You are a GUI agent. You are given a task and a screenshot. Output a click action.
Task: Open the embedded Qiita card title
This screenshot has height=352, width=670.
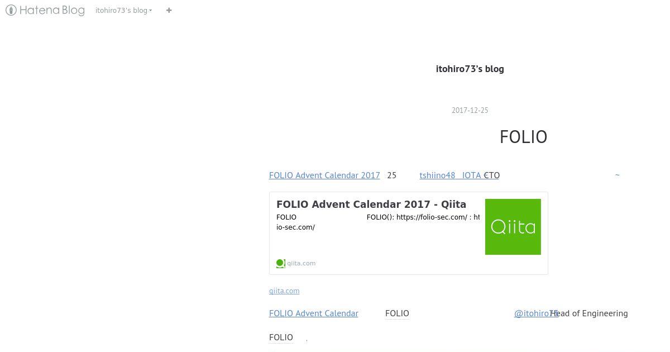[371, 204]
